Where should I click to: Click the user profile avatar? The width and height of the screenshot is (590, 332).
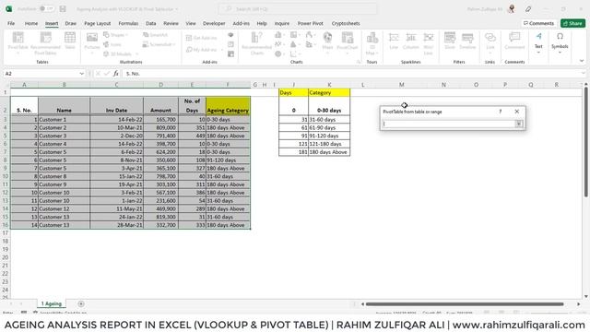click(512, 8)
